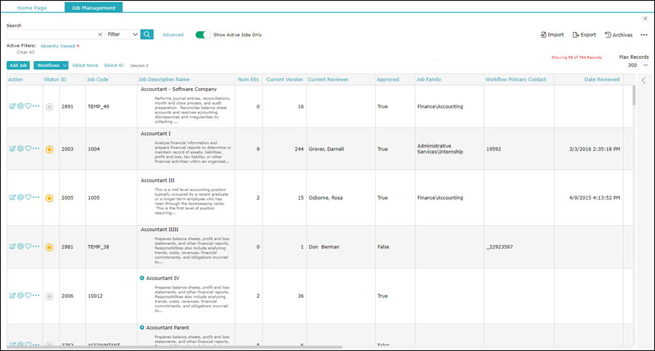Click the search magnifier button

(147, 34)
